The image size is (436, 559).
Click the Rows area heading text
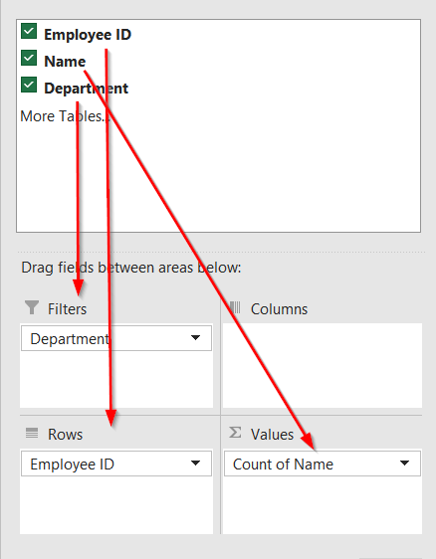click(x=66, y=435)
